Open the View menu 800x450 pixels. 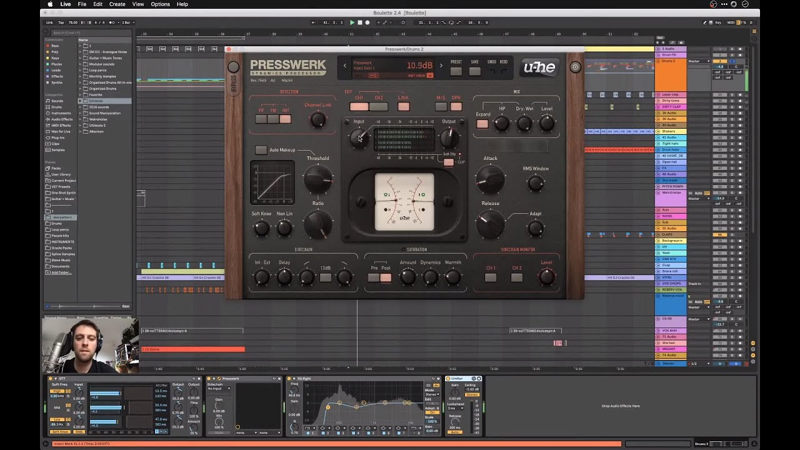138,4
